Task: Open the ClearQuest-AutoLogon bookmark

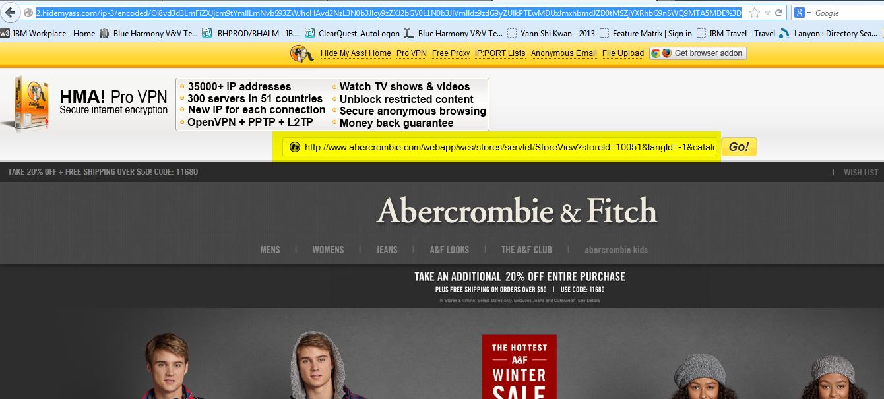Action: (352, 33)
